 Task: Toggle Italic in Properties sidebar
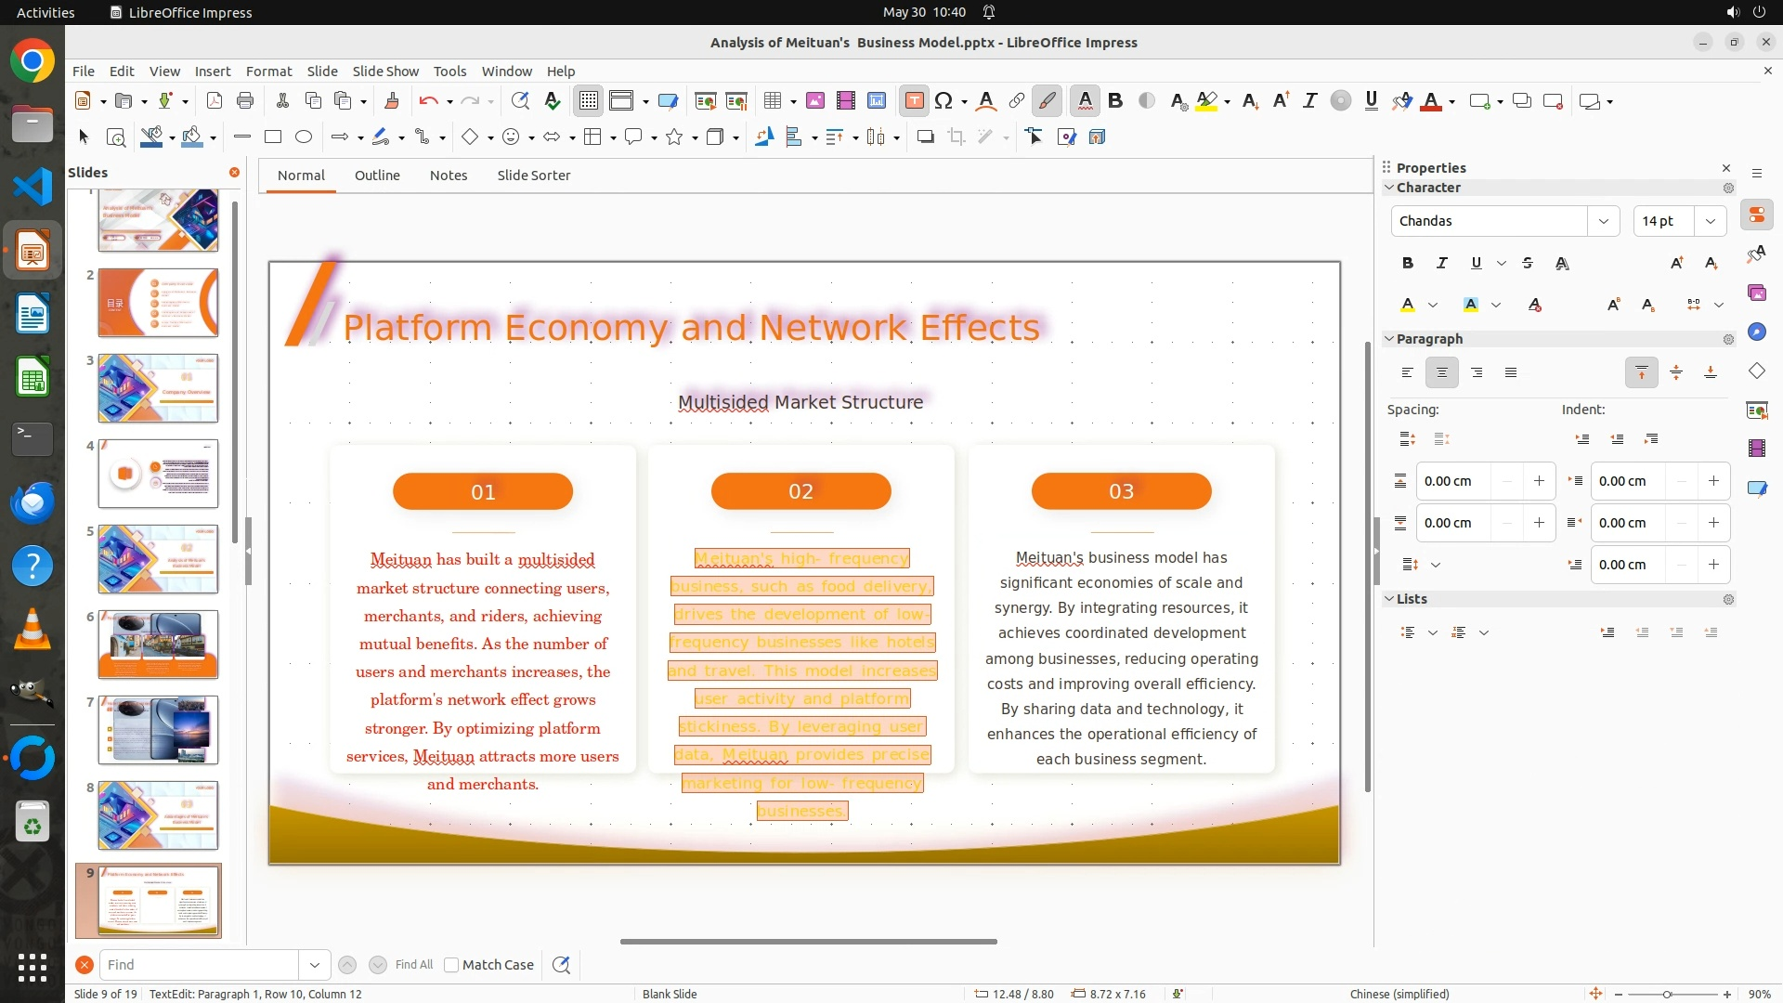[1441, 263]
